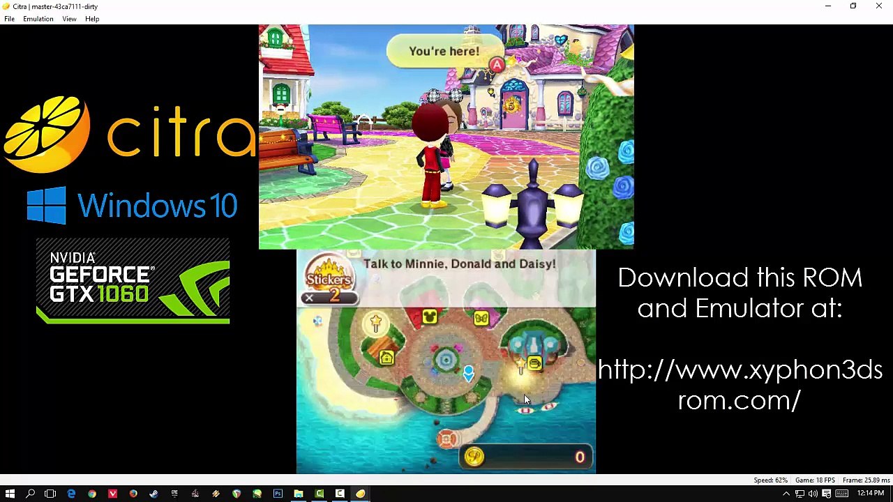Image resolution: width=893 pixels, height=502 pixels.
Task: Click the xyphon3dsrom.com URL text
Action: (740, 385)
